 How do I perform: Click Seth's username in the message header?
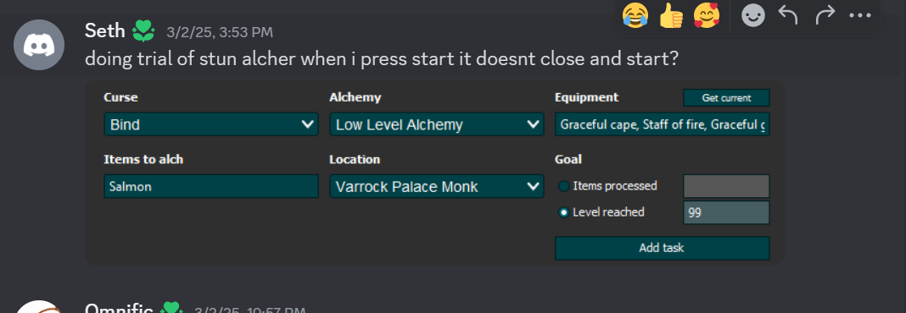(105, 30)
